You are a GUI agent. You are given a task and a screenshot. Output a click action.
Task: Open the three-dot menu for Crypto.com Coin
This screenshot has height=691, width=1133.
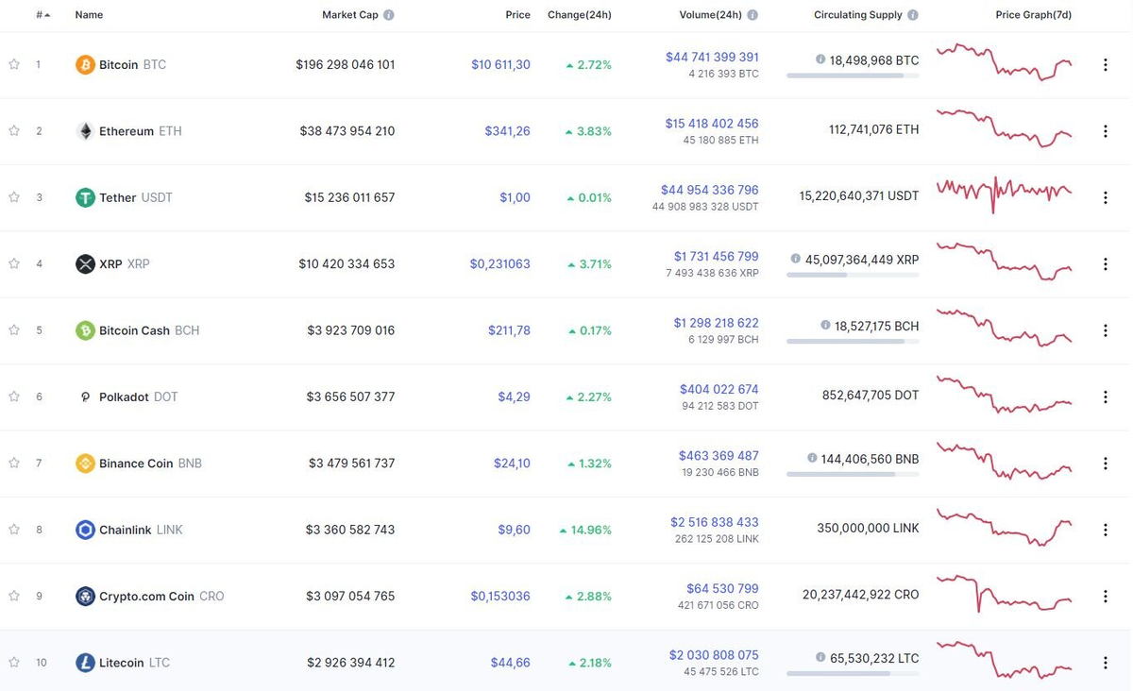1105,596
